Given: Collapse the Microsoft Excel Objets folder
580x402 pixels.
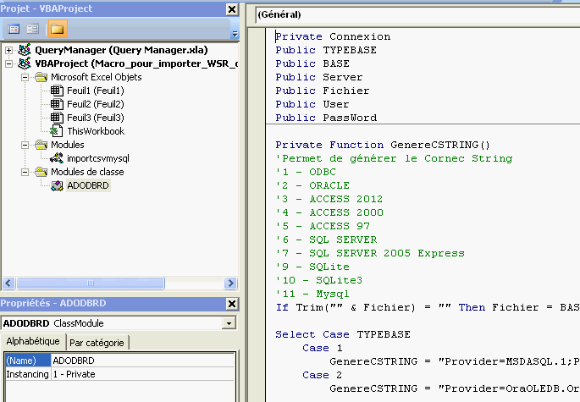Looking at the screenshot, I should tap(25, 77).
